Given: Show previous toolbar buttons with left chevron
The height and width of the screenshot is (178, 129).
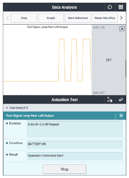Looking at the screenshot, I should (7, 18).
